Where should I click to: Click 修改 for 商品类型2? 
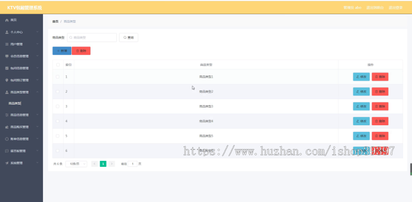[x=361, y=91]
